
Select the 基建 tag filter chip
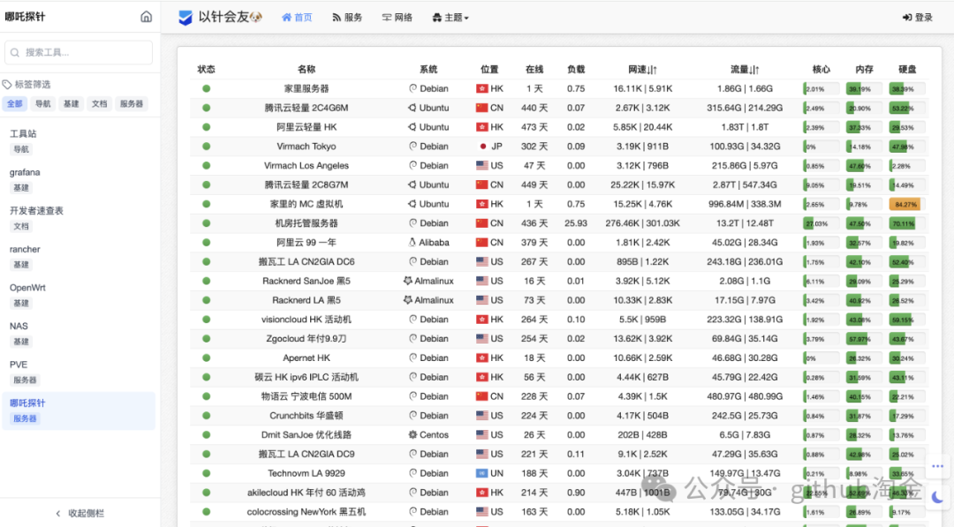[x=72, y=104]
